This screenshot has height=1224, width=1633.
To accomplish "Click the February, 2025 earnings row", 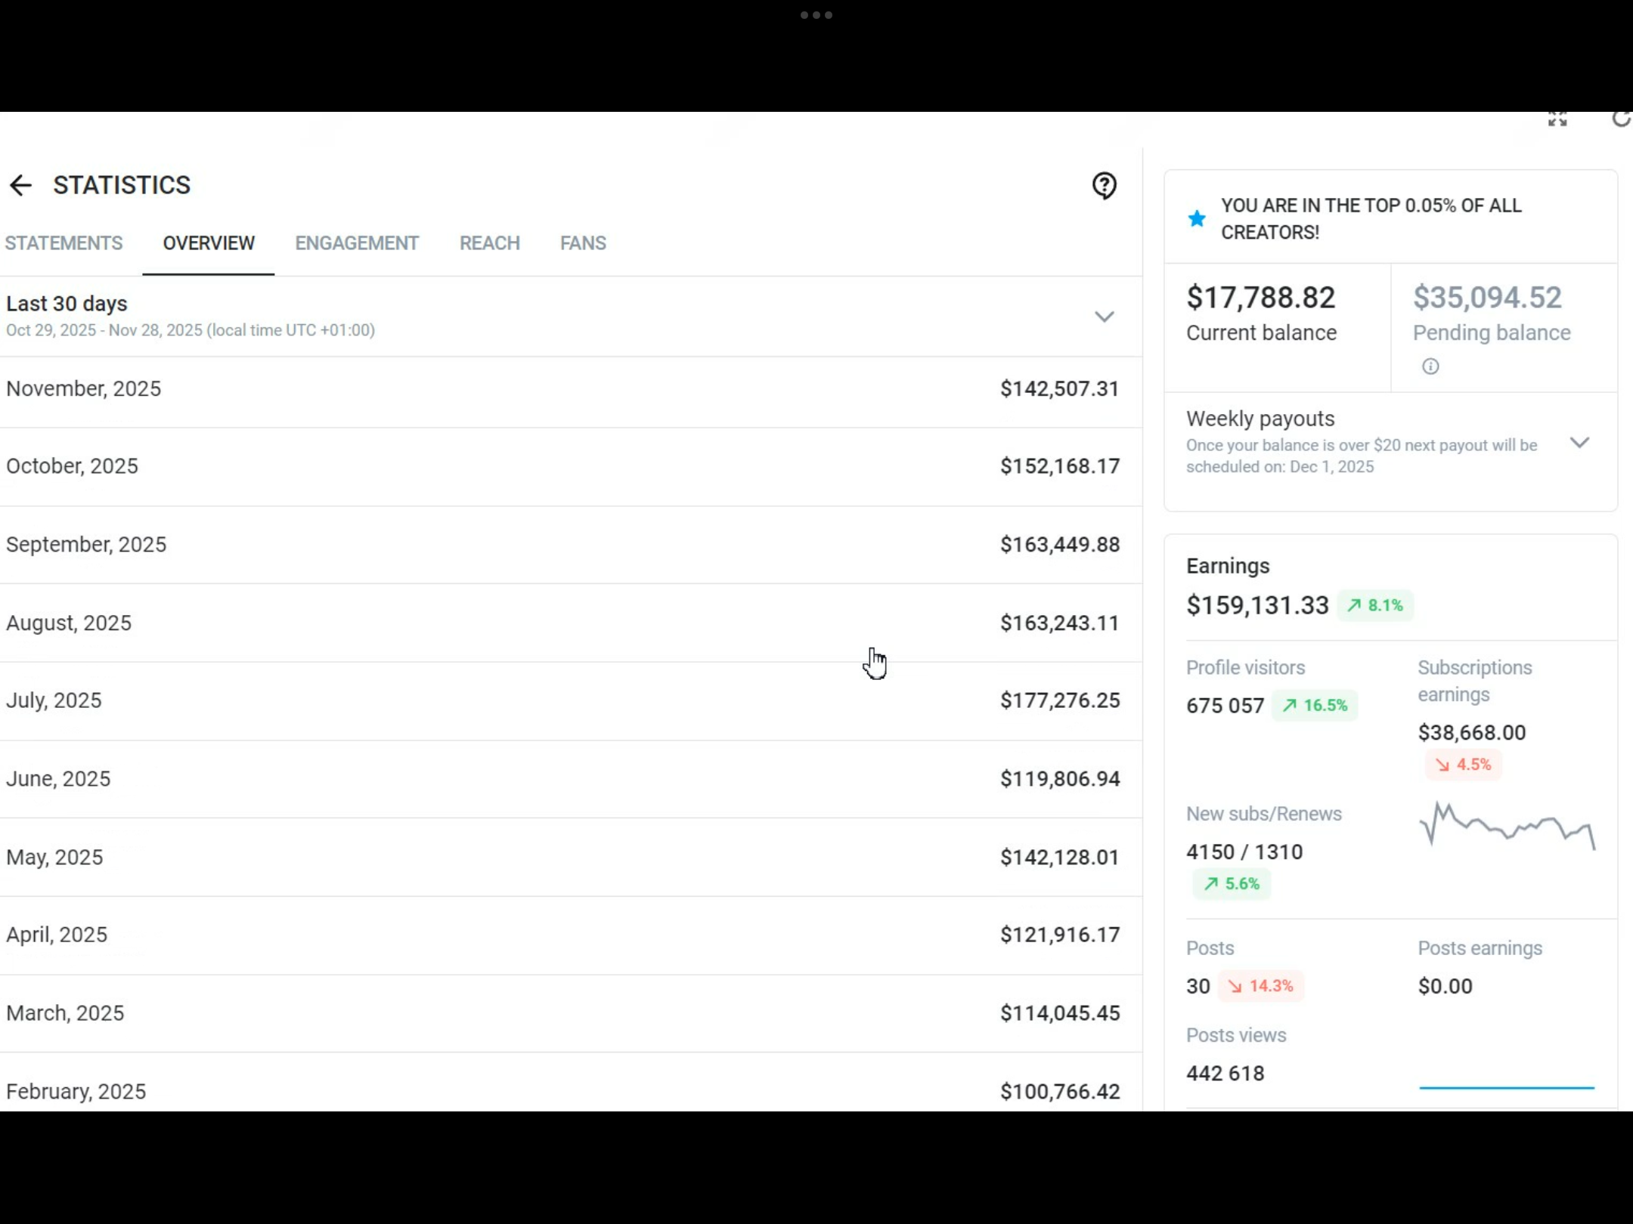I will [562, 1090].
